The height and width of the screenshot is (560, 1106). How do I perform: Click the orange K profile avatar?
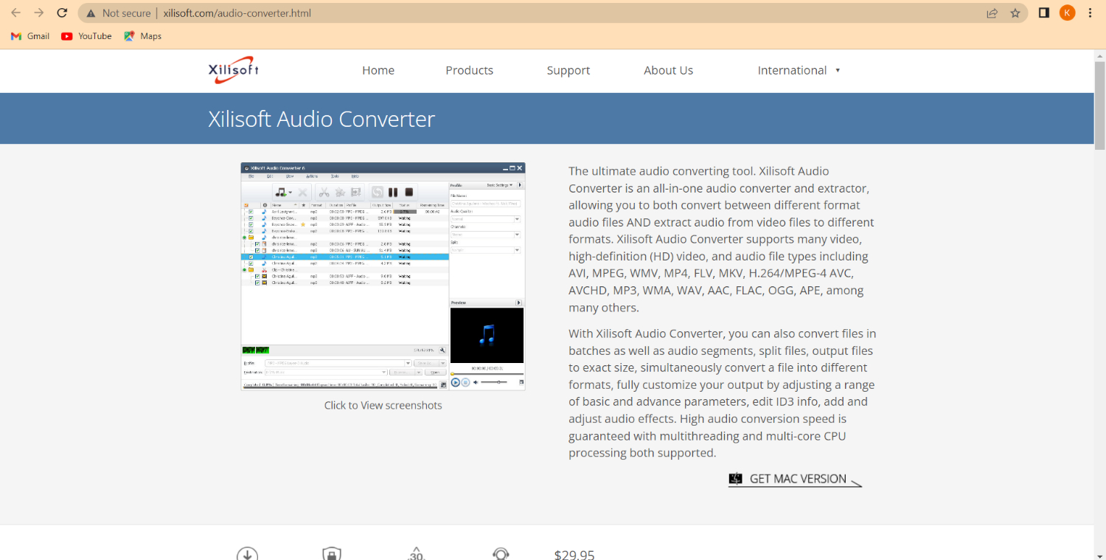tap(1067, 13)
